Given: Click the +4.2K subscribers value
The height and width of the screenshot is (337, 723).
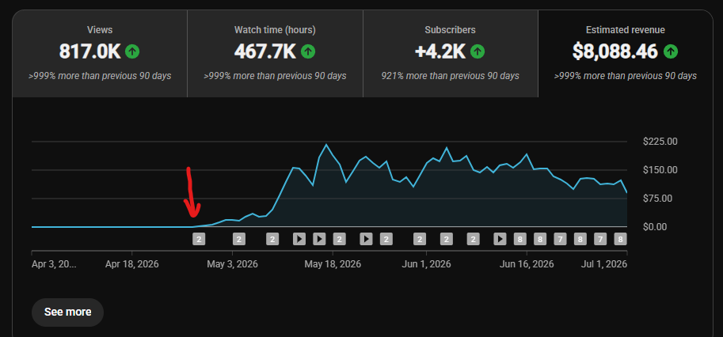Looking at the screenshot, I should (x=440, y=51).
